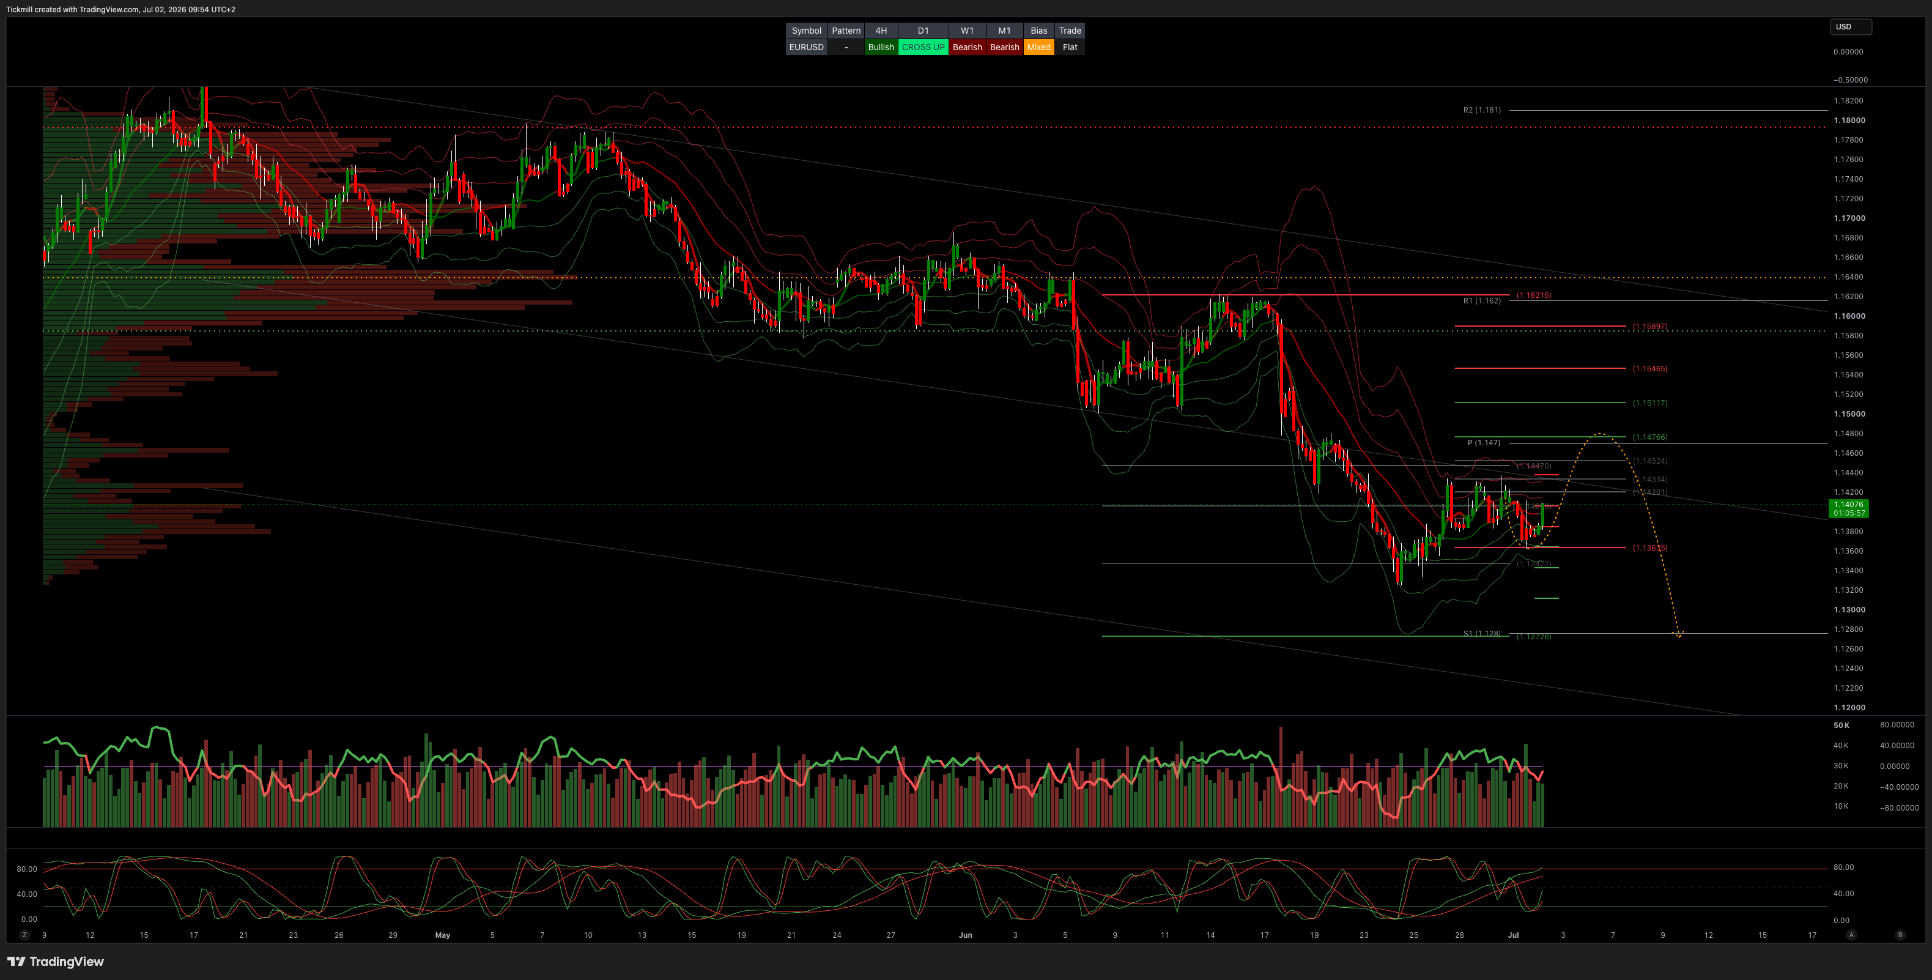This screenshot has height=980, width=1932.
Task: Click the R2 (1.181) pivot label
Action: (1482, 110)
